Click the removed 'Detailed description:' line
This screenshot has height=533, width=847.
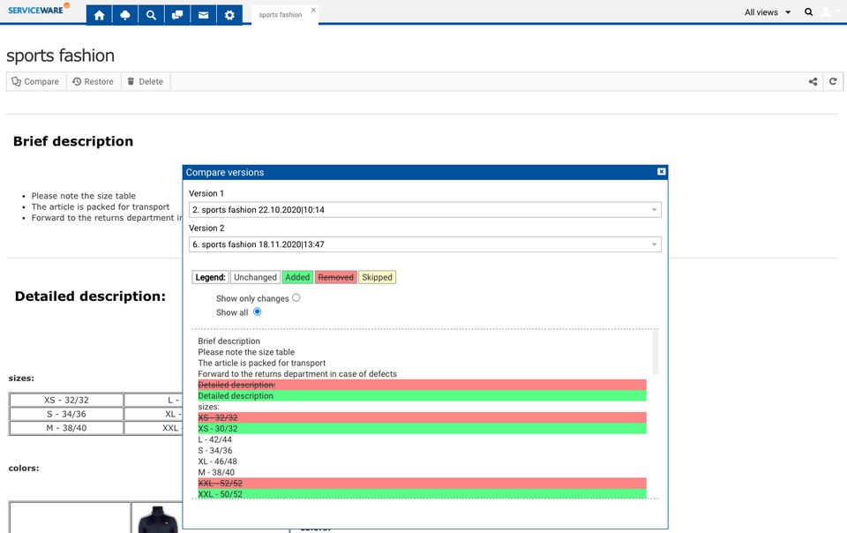pyautogui.click(x=422, y=385)
